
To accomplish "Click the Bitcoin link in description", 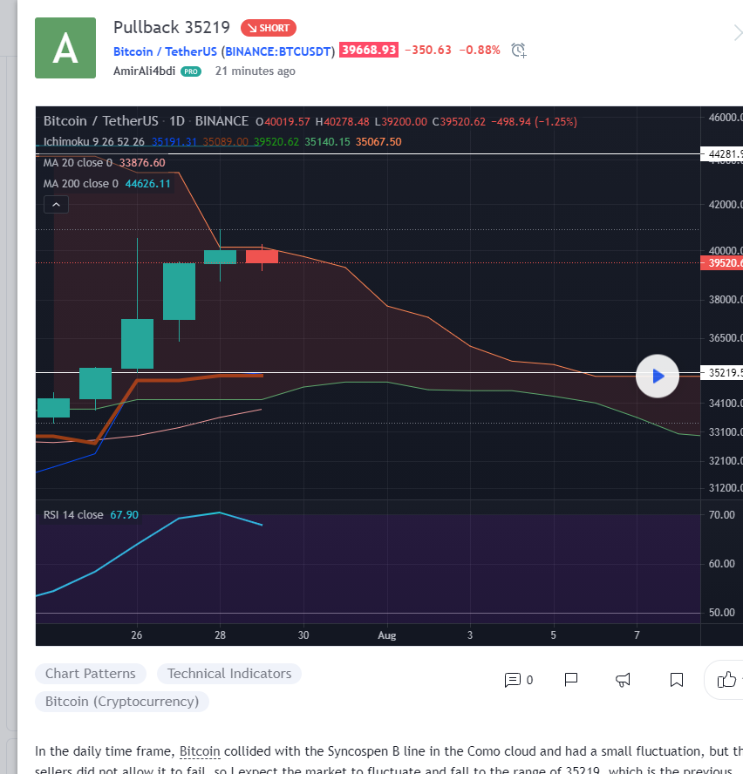I will [x=201, y=750].
